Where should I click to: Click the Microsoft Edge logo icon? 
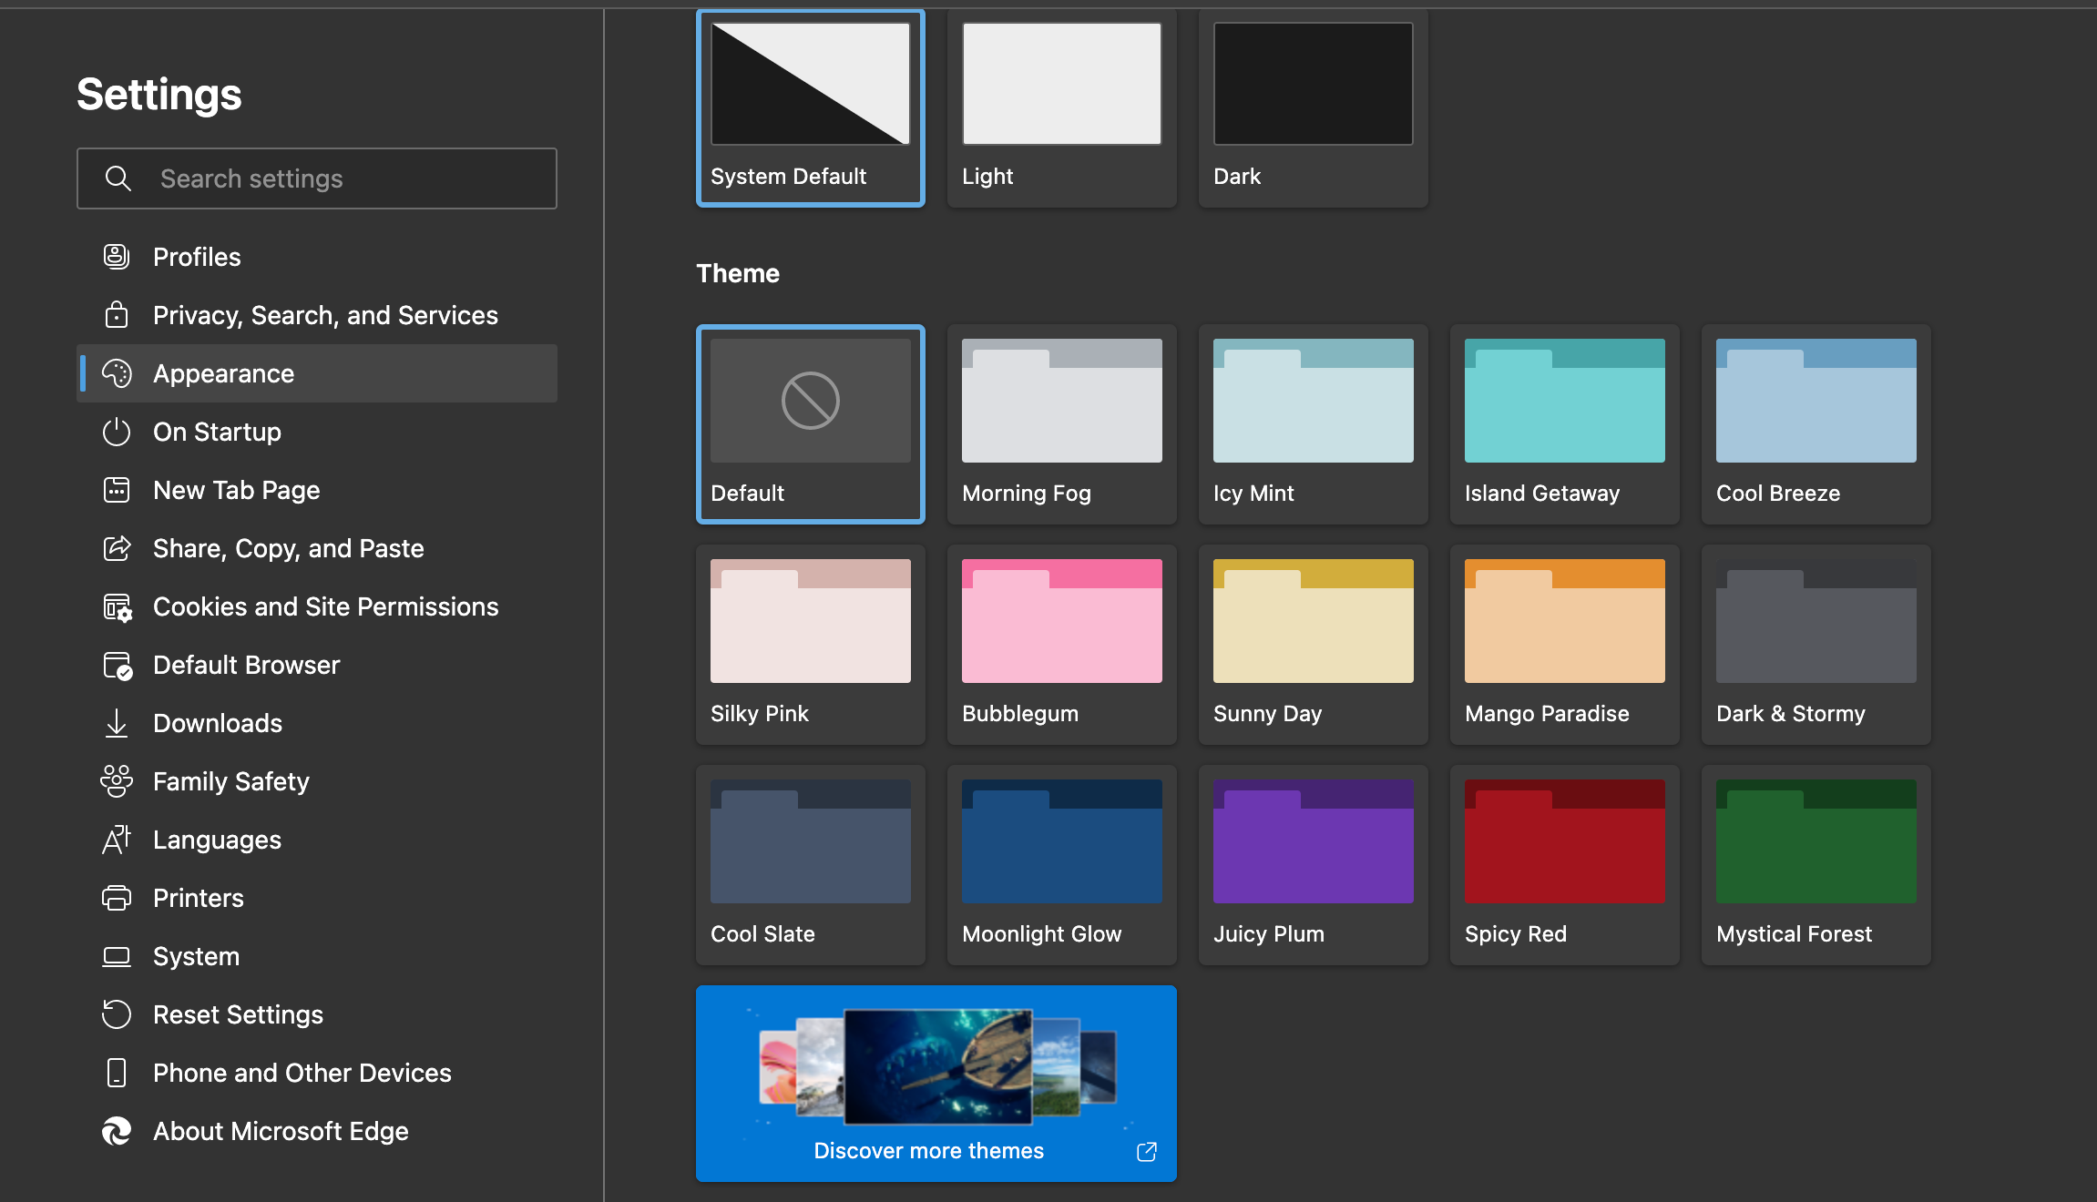click(x=117, y=1131)
